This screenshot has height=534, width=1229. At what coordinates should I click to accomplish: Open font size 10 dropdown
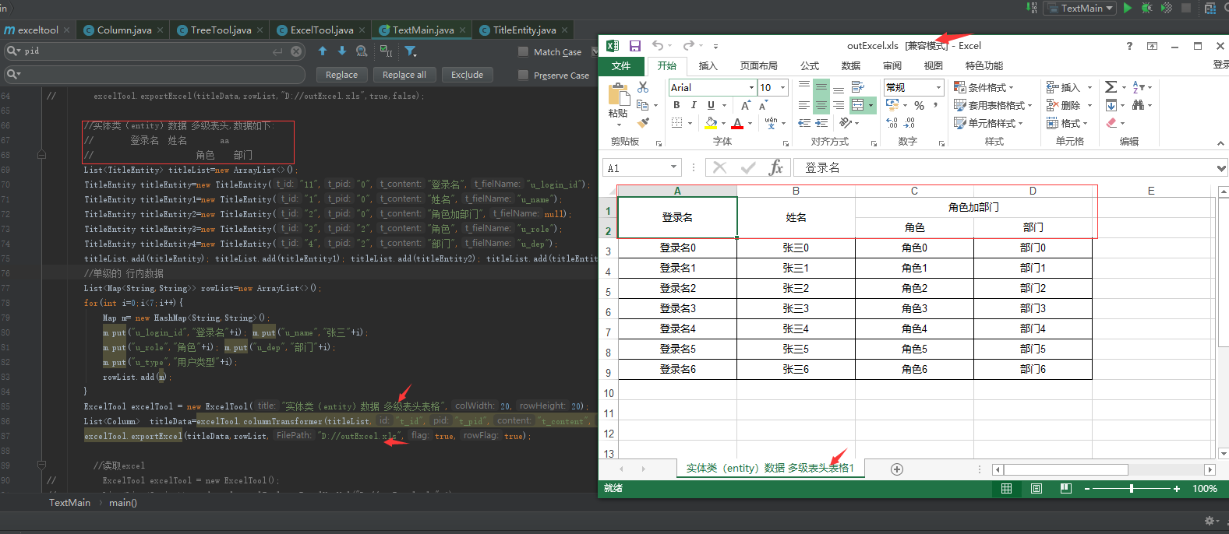[x=783, y=88]
